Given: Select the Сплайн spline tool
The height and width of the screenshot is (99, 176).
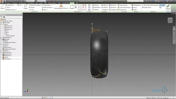Looking at the screenshot, I should (26, 7).
